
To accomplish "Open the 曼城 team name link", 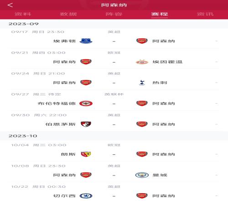I will (160, 175).
